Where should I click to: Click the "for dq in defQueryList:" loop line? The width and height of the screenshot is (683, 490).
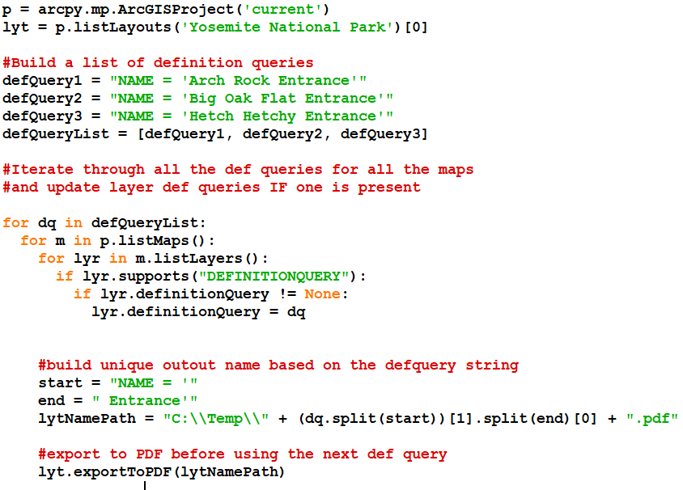(104, 222)
